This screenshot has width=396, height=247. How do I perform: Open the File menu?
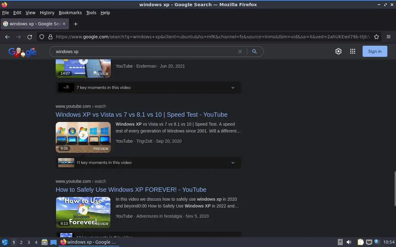coord(6,13)
